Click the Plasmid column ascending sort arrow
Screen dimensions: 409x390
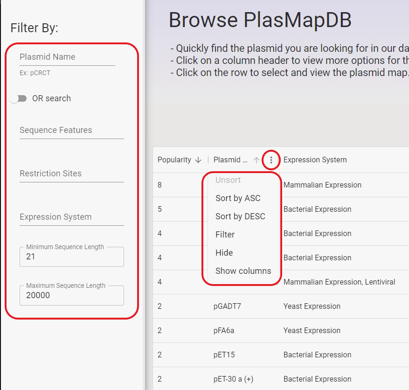pos(256,160)
